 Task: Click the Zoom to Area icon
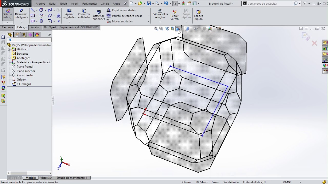click(x=161, y=29)
